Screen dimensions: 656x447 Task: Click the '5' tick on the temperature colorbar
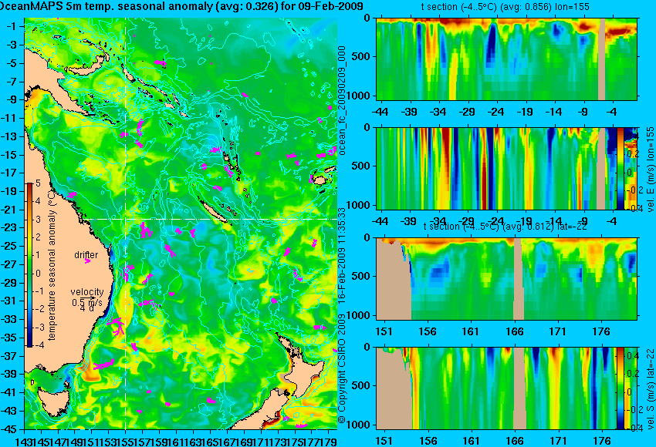coord(38,183)
